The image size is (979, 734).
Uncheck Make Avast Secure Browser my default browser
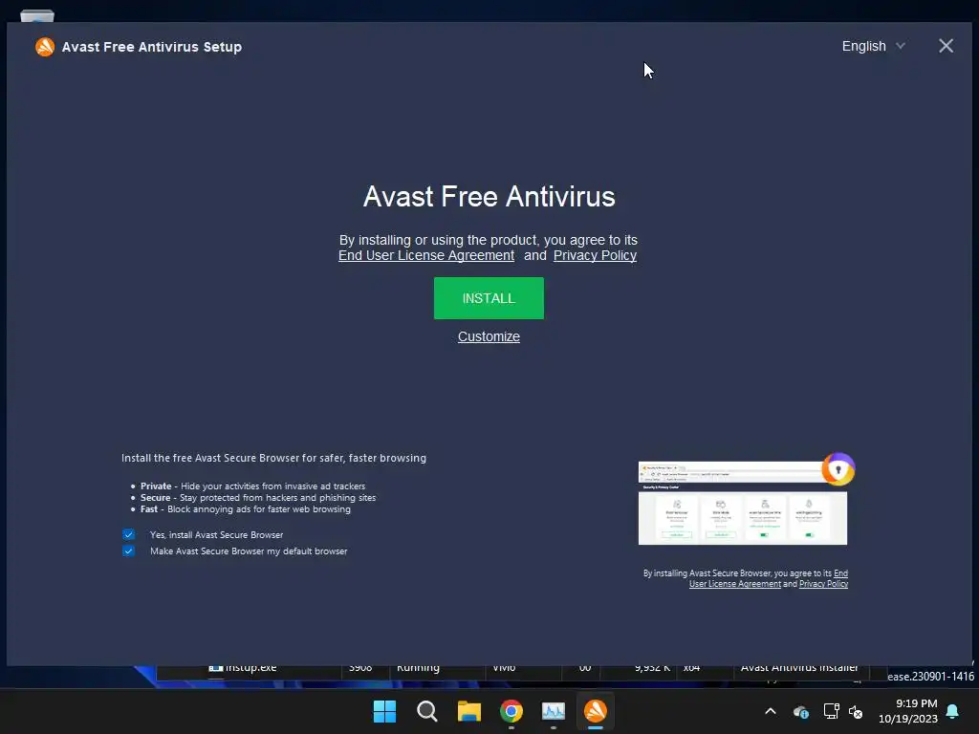[x=129, y=550]
